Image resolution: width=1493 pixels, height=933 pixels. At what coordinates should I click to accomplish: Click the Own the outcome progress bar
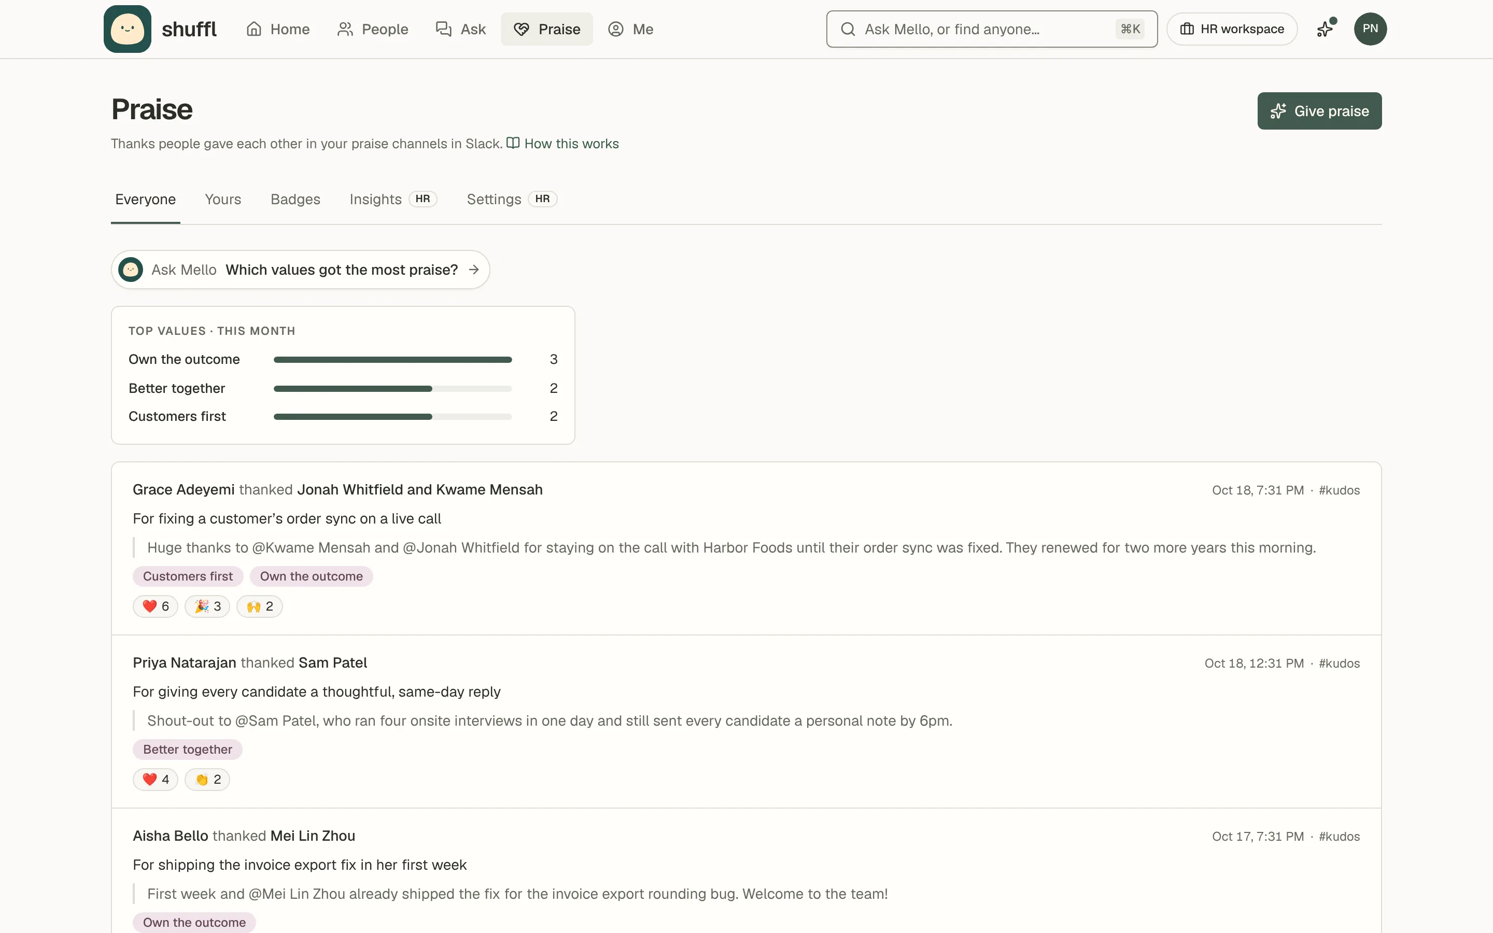coord(393,360)
